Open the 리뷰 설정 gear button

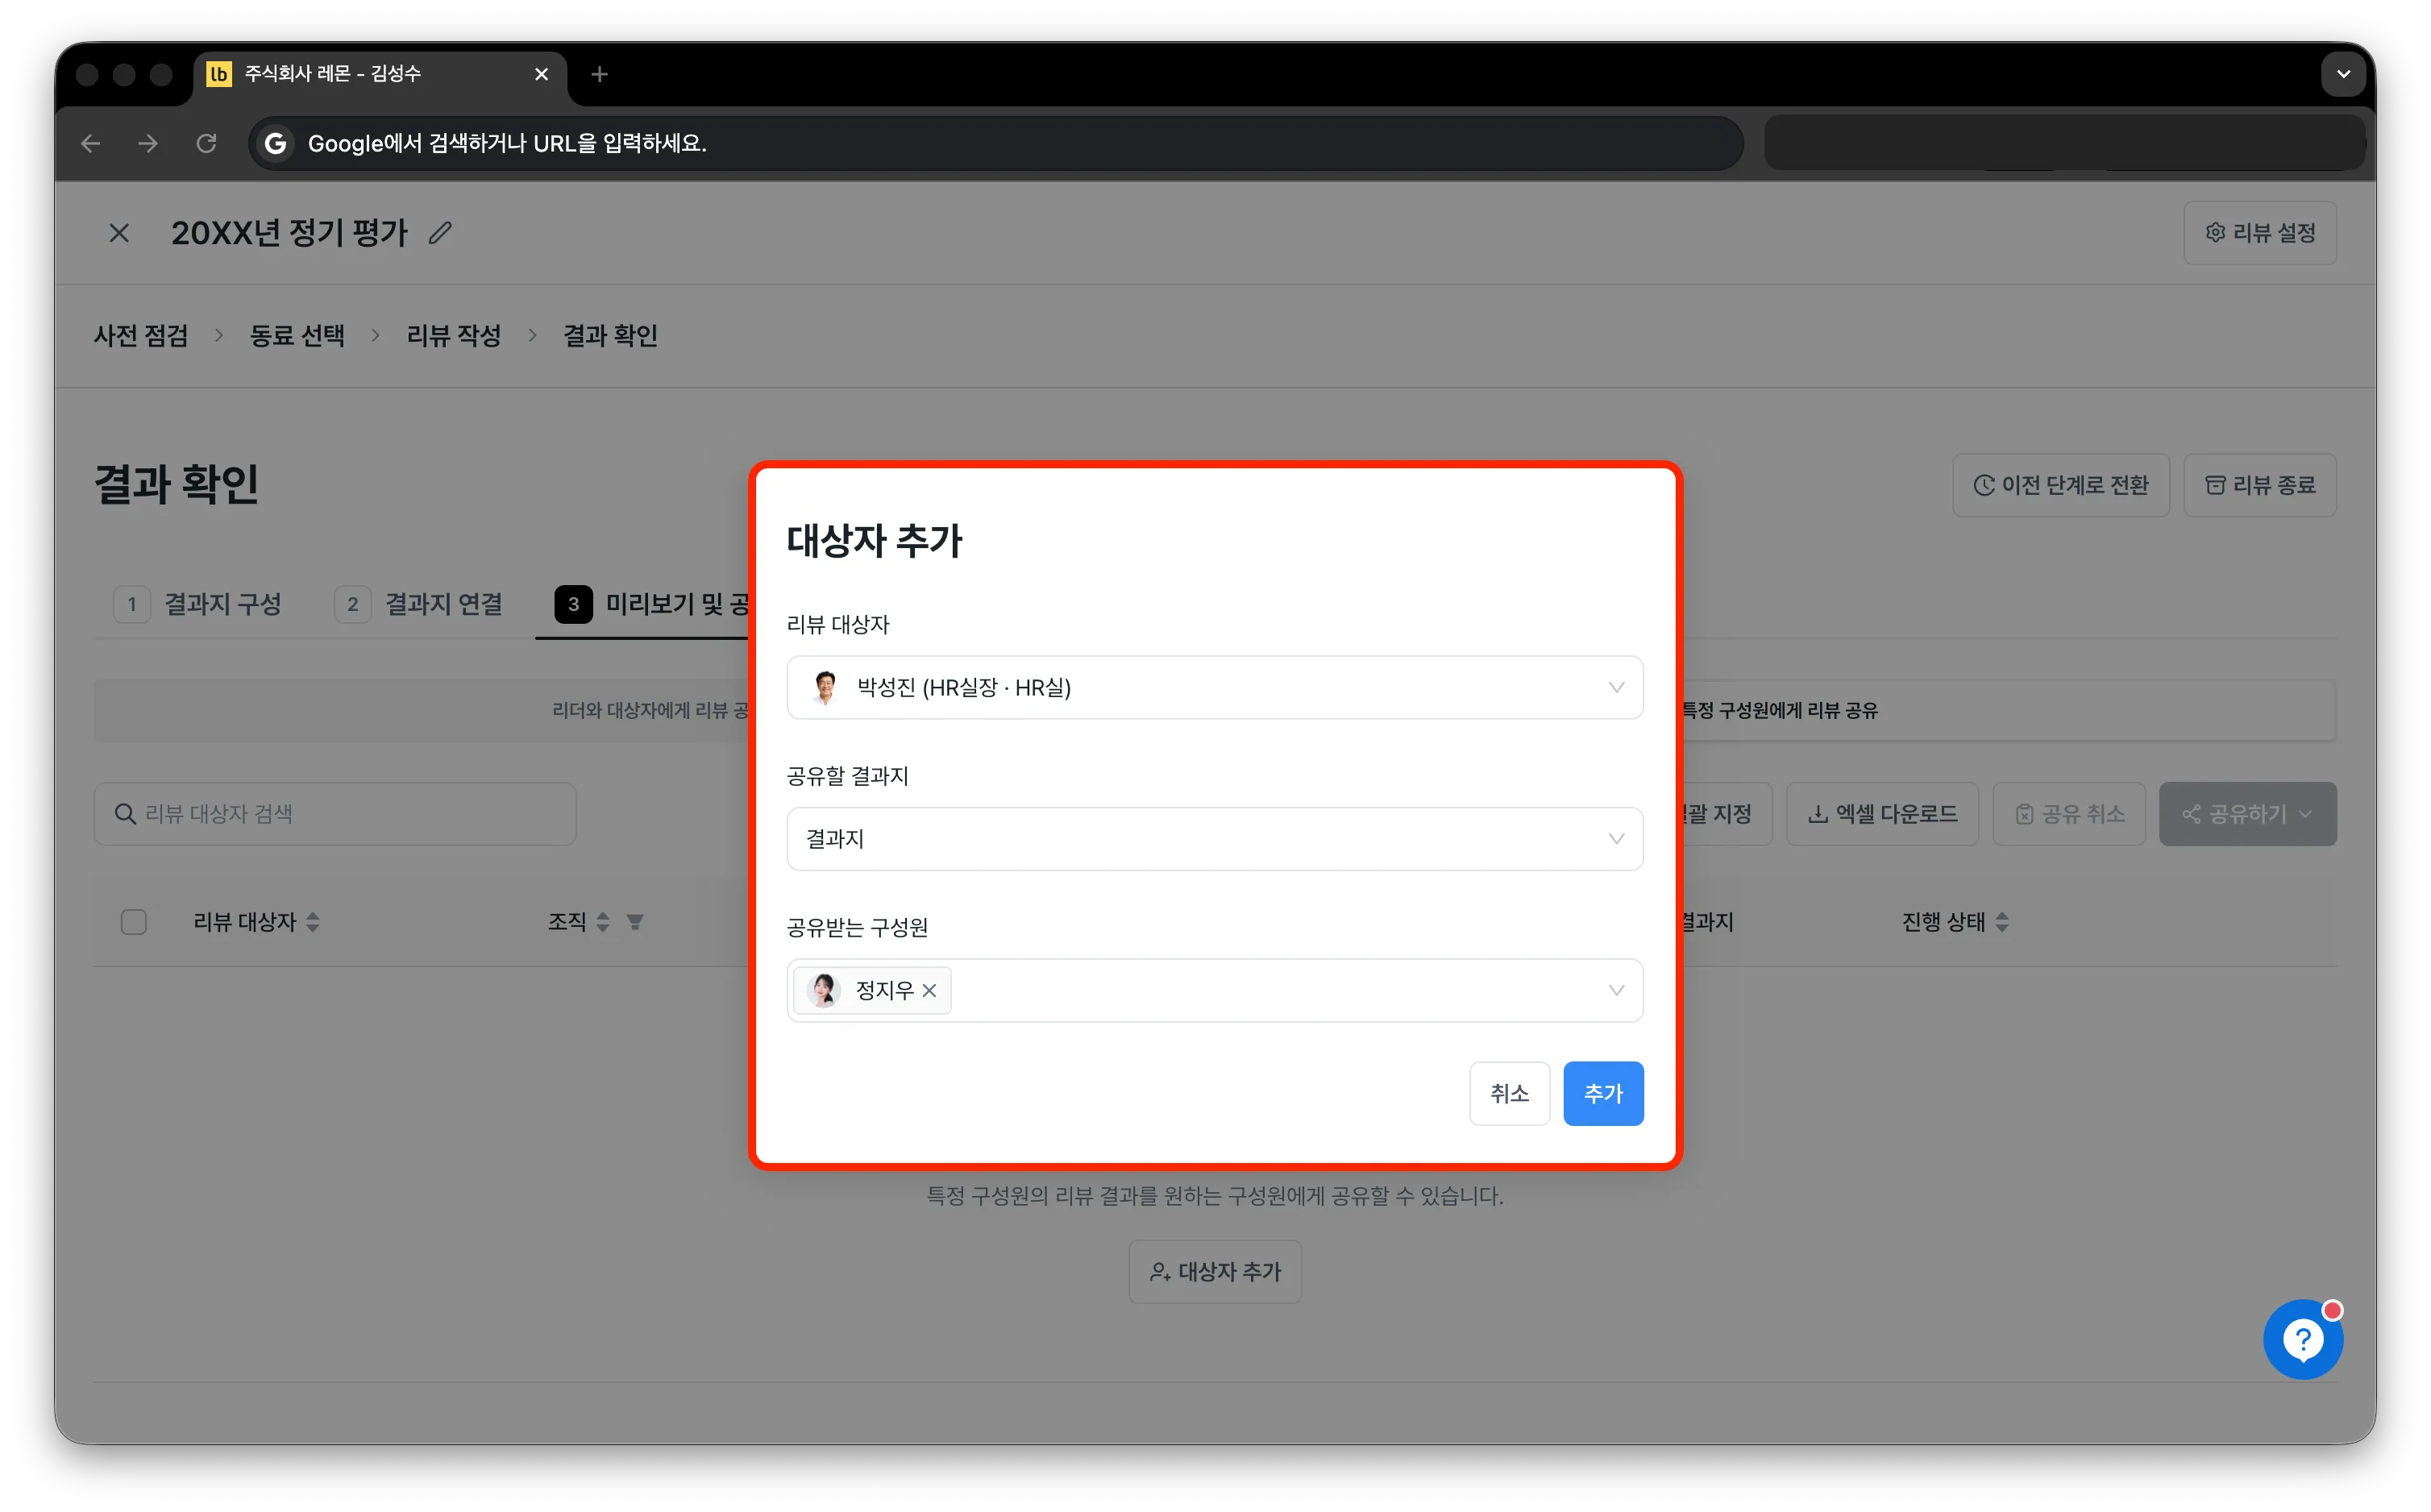(x=2259, y=233)
